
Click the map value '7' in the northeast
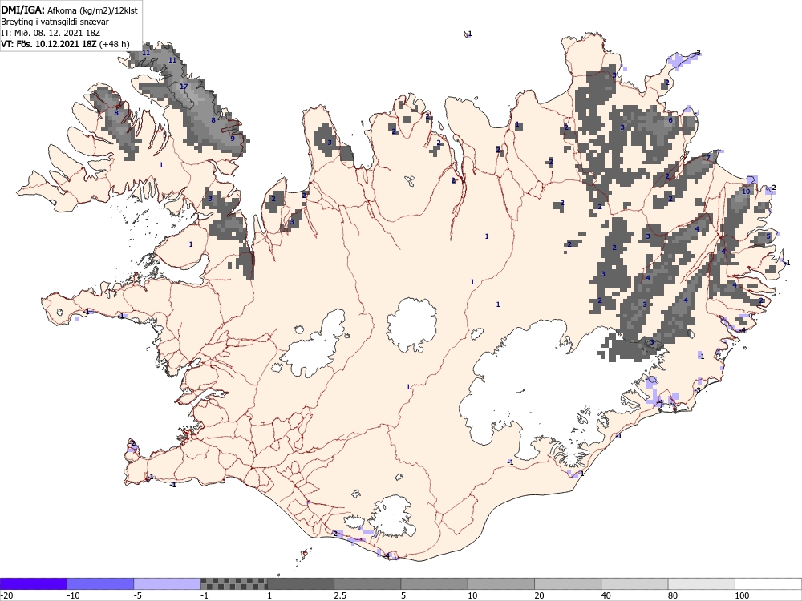708,157
